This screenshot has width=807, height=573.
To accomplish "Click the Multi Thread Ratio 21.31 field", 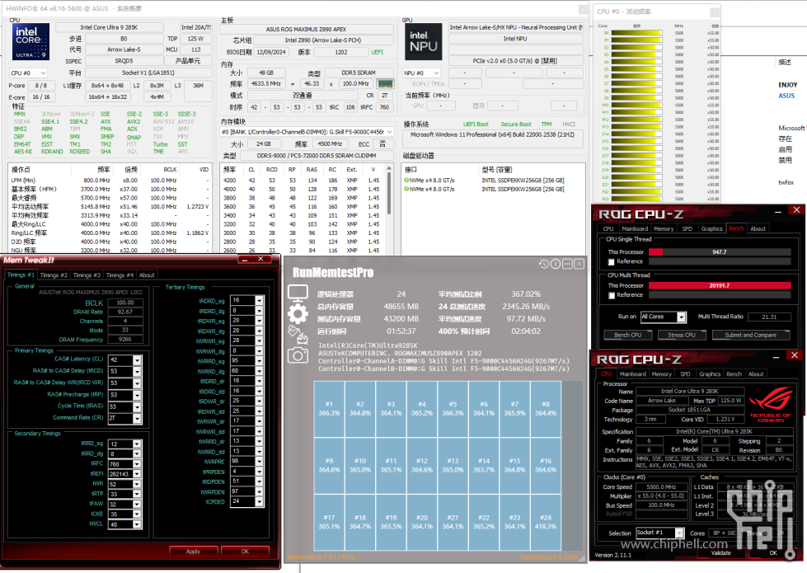I will point(769,317).
